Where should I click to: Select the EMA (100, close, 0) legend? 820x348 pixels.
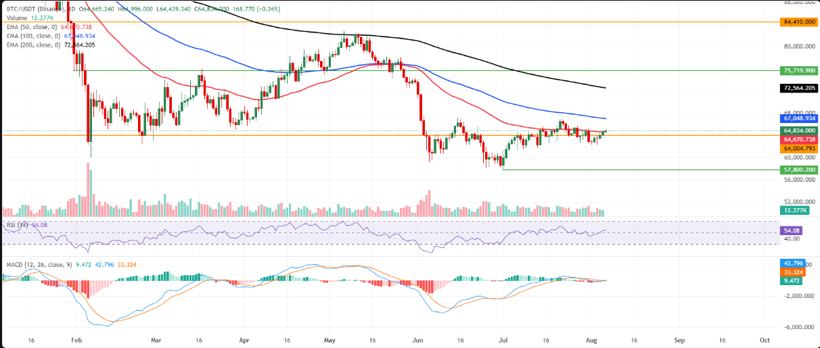point(33,36)
